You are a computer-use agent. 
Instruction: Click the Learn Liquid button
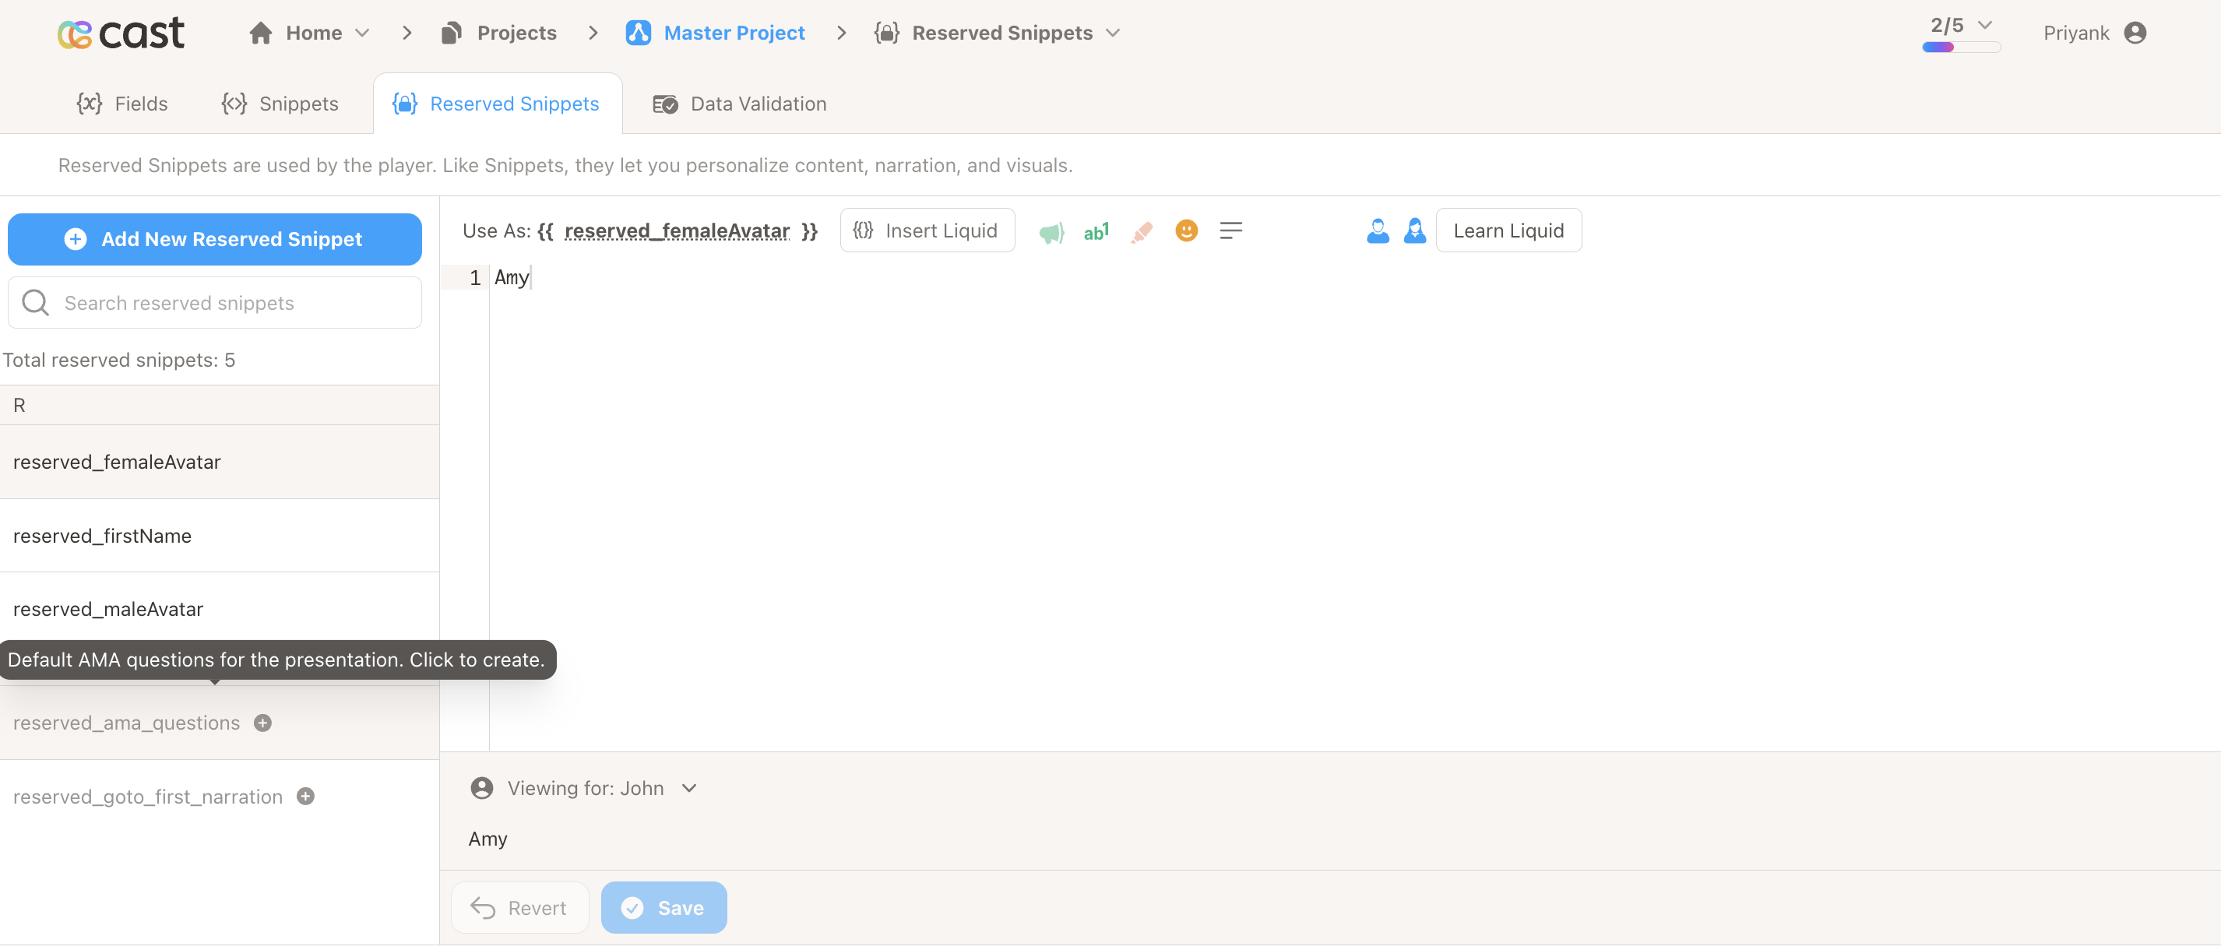[x=1508, y=230]
